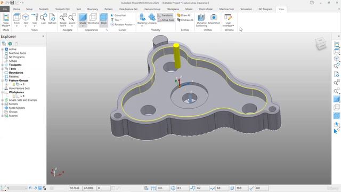Expand Levels, Sets and Clamps node
This screenshot has width=341, height=192.
[x=2, y=100]
